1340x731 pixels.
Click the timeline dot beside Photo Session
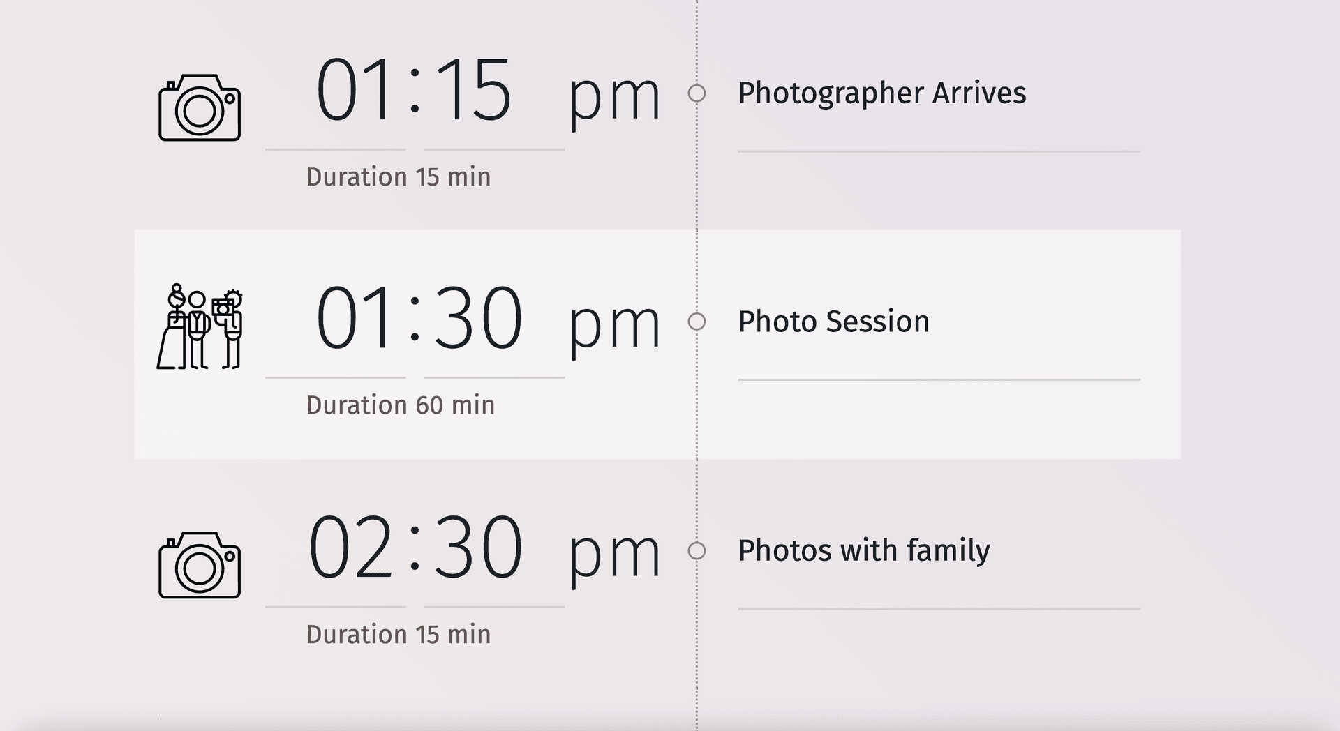(695, 322)
